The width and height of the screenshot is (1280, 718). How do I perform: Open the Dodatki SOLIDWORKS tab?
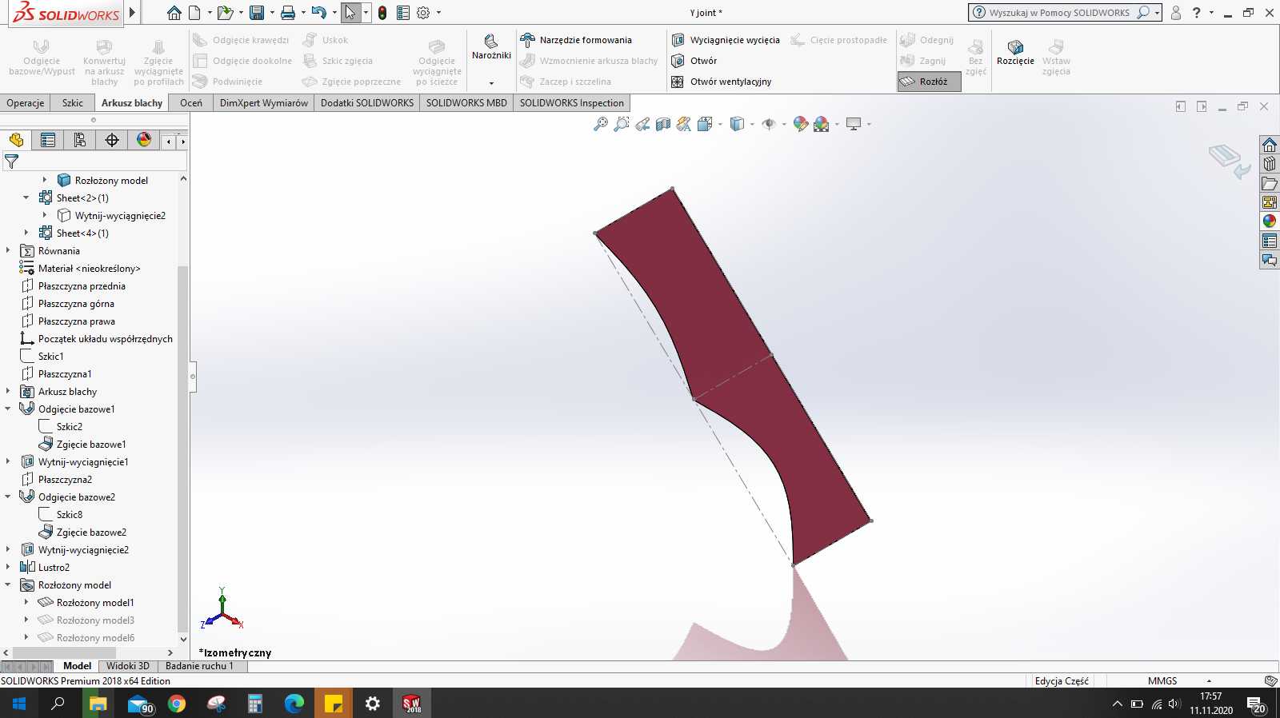click(x=367, y=103)
